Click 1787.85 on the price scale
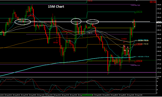The width and height of the screenshot is (162, 97). (159, 26)
